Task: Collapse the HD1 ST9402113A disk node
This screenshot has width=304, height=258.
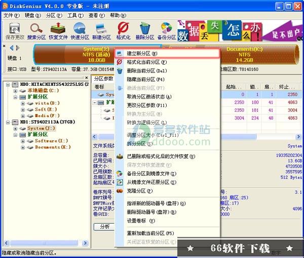Action: point(8,122)
